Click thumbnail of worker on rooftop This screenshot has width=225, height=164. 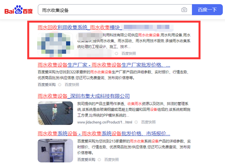tap(55, 113)
